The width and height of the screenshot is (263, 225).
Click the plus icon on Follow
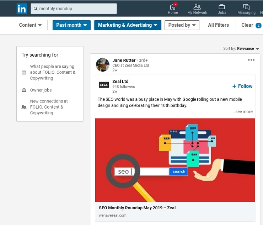pos(234,86)
